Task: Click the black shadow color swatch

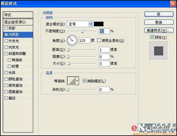Action: (99, 24)
